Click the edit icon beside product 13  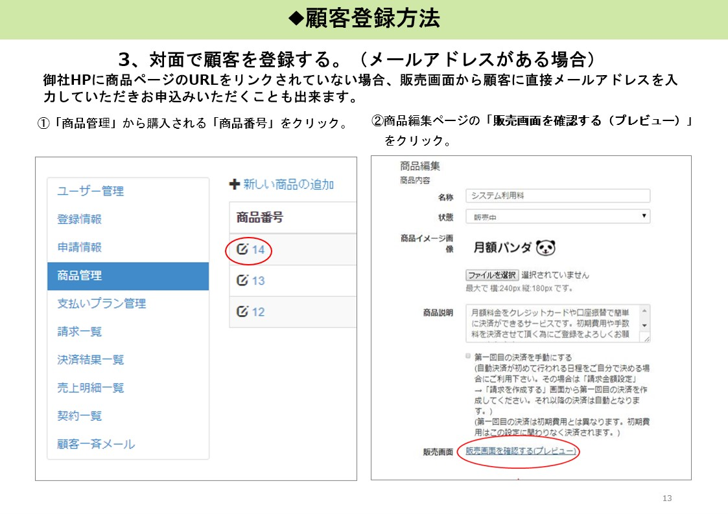243,280
